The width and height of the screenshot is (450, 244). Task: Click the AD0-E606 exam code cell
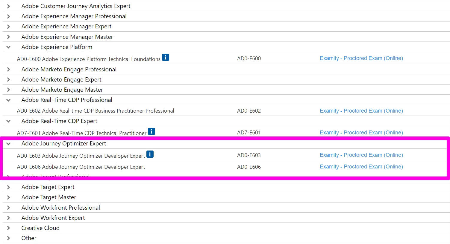coord(249,167)
